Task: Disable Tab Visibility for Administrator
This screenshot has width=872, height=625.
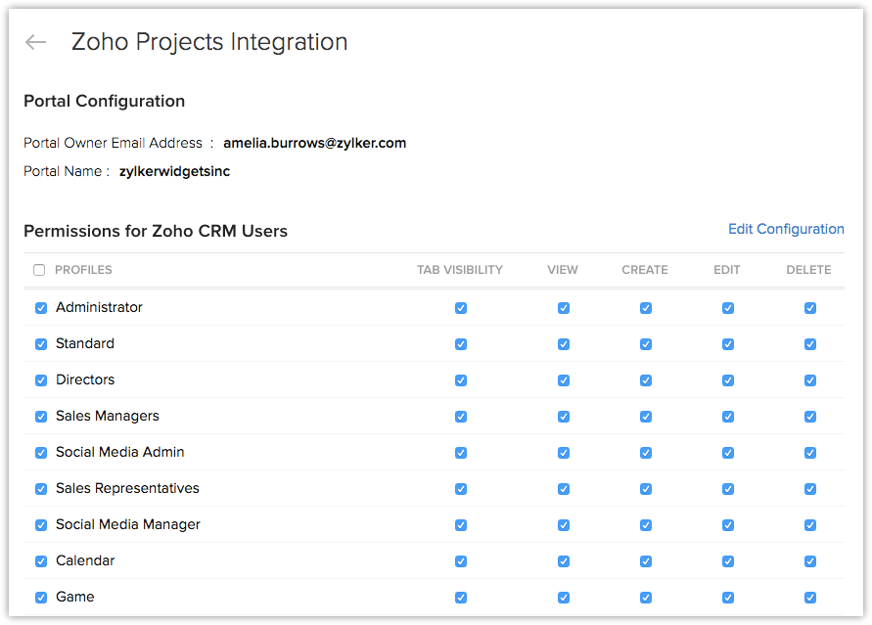Action: [x=461, y=308]
